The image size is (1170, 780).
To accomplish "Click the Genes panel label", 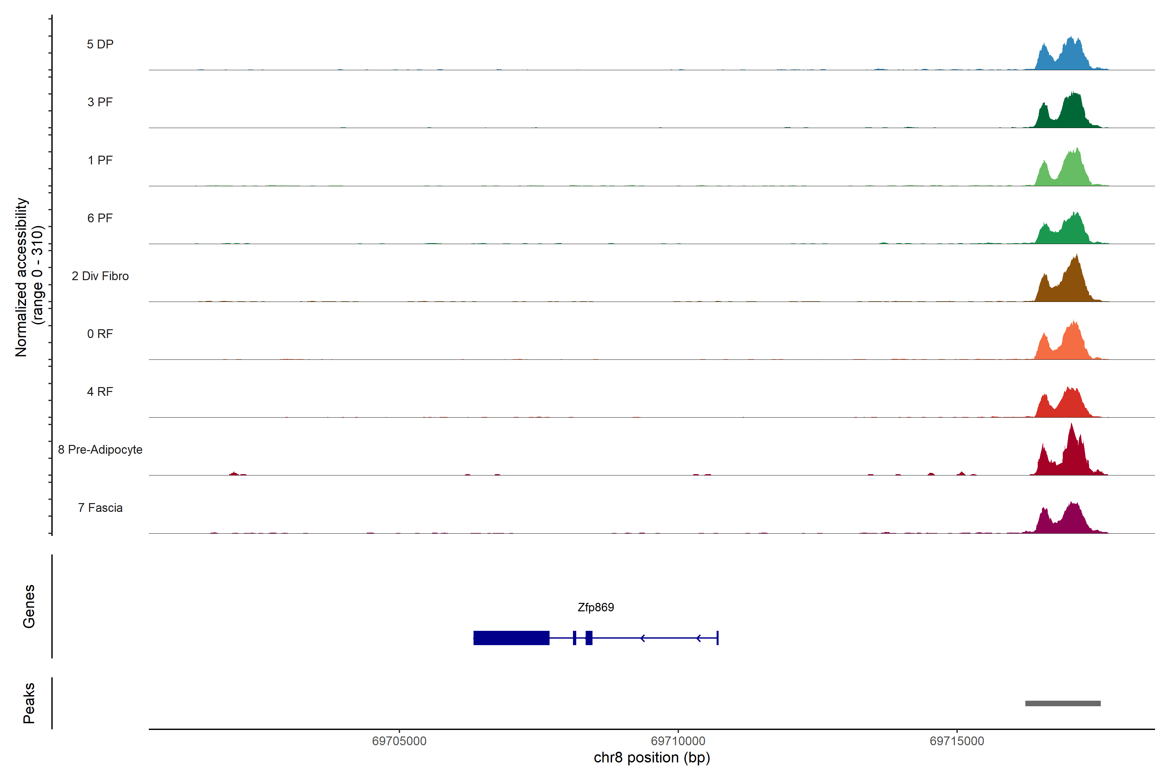I will pyautogui.click(x=29, y=606).
